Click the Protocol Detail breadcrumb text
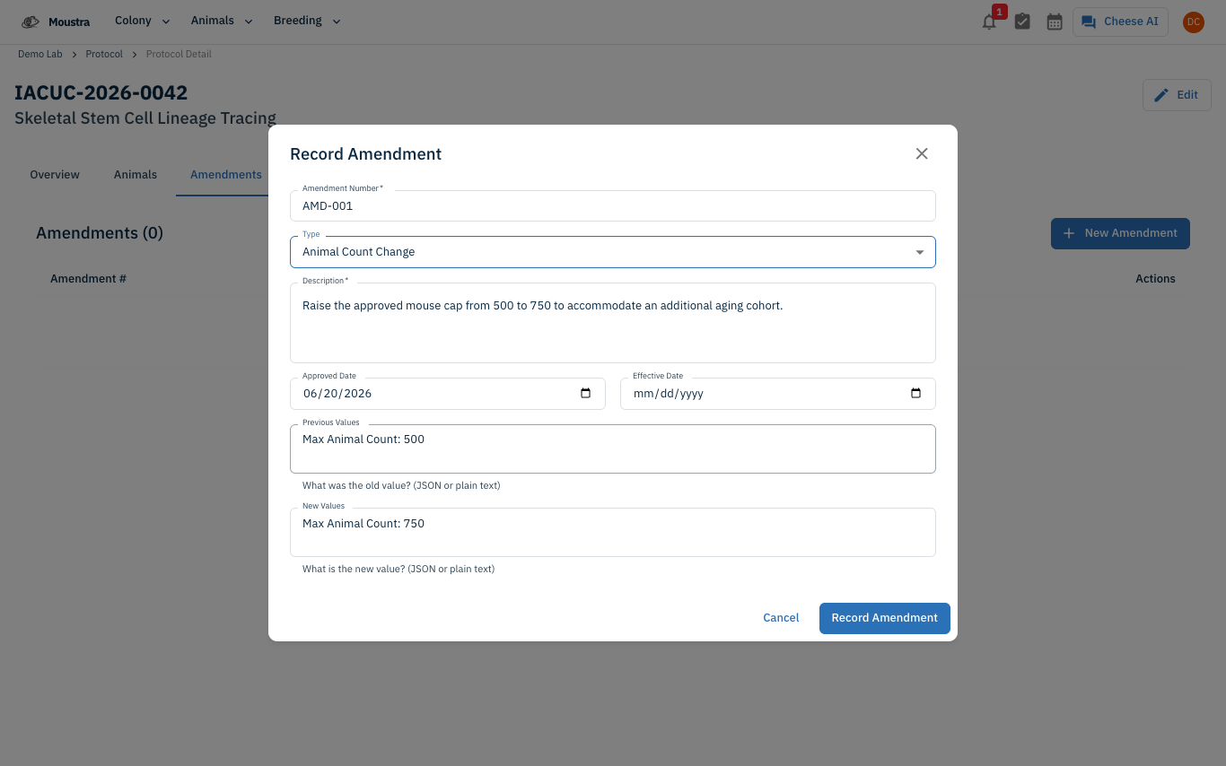Viewport: 1226px width, 766px height. point(179,55)
